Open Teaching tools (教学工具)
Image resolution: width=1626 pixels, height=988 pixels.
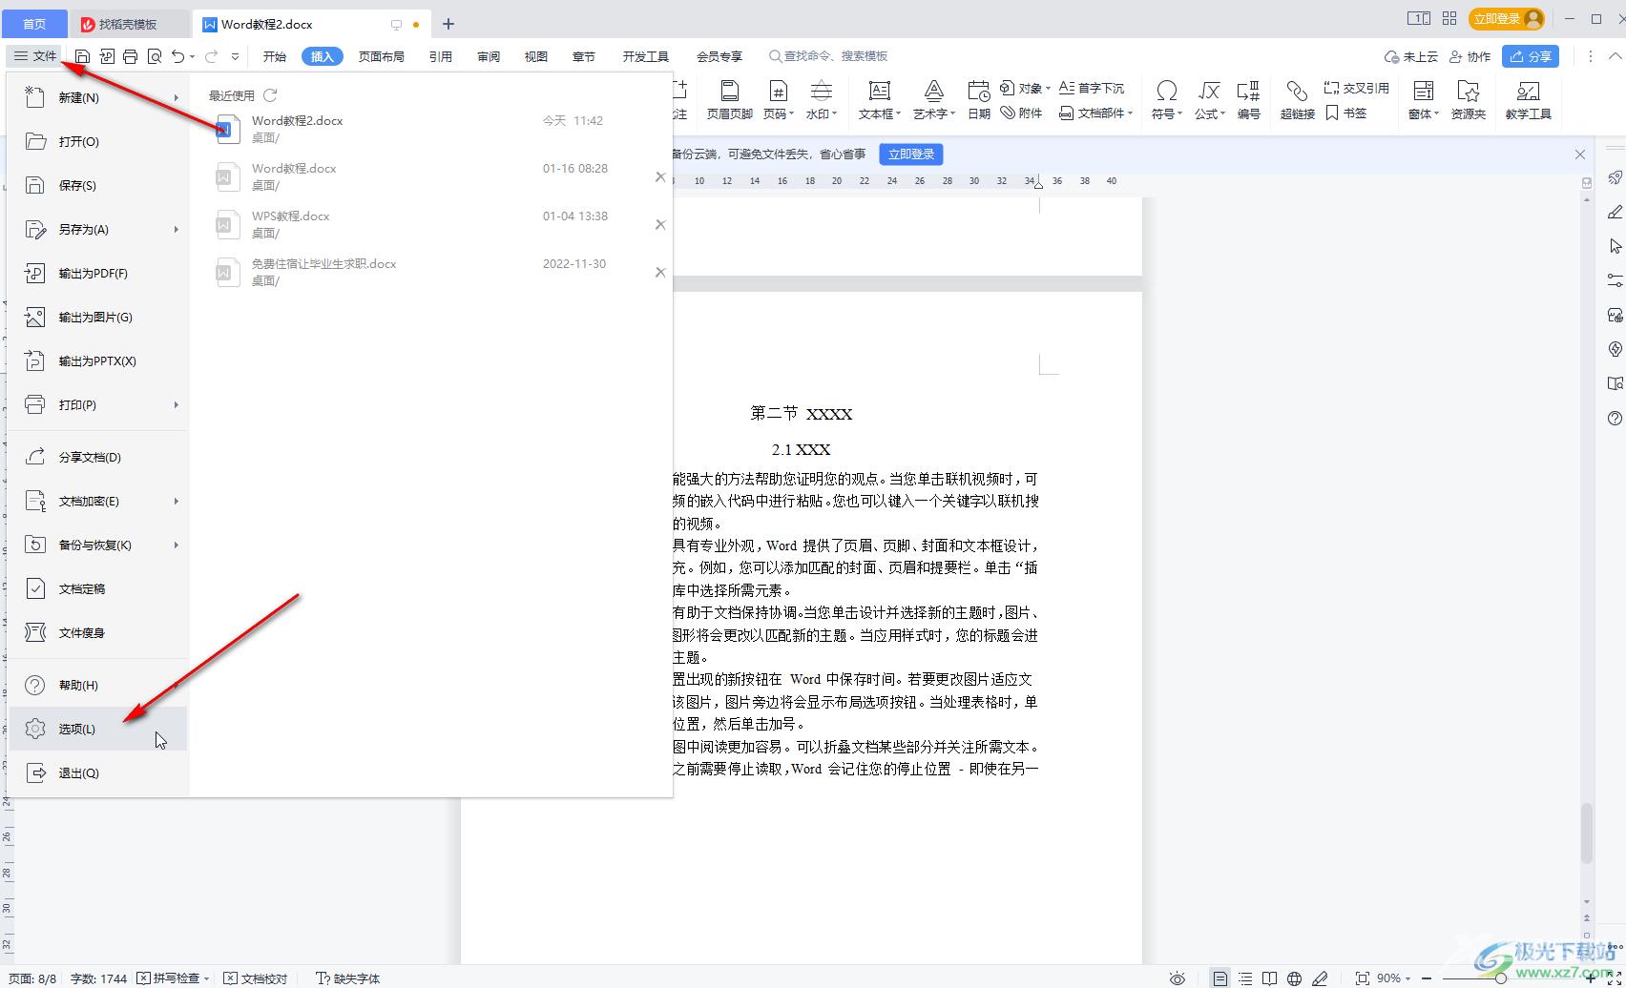point(1529,99)
